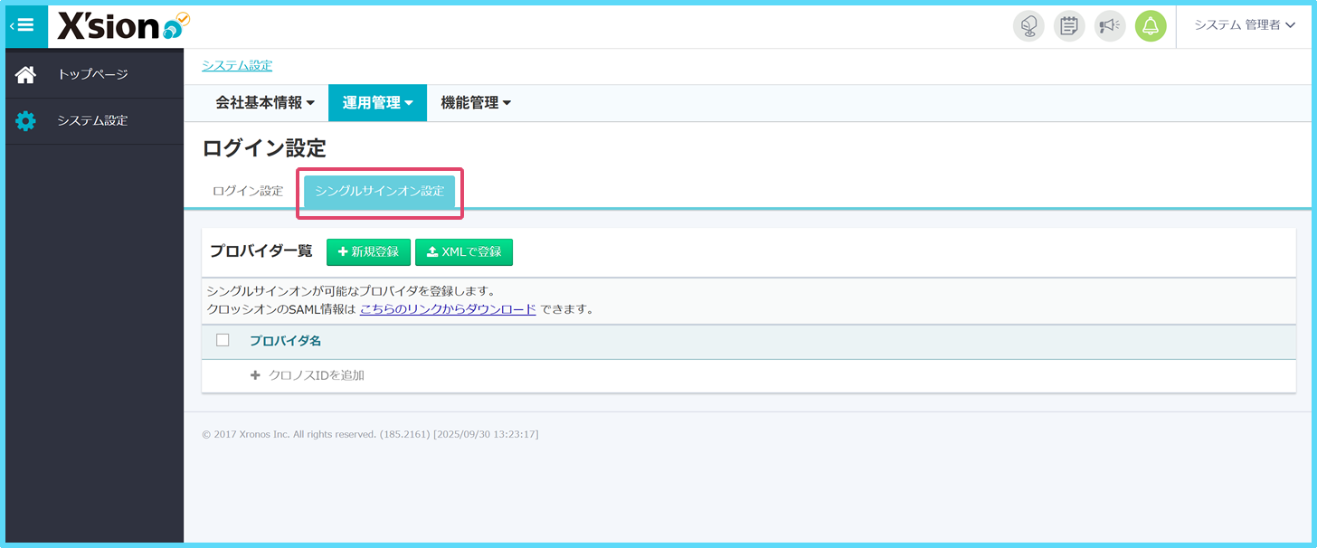
Task: Select the シングルサインオン設定 tab
Action: coord(379,192)
